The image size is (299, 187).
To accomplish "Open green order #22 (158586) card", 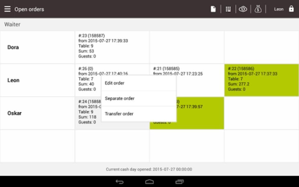I will tap(261, 80).
